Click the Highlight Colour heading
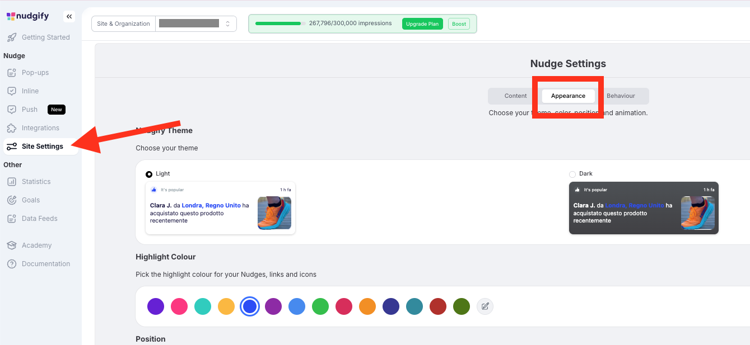The width and height of the screenshot is (750, 345). [166, 257]
